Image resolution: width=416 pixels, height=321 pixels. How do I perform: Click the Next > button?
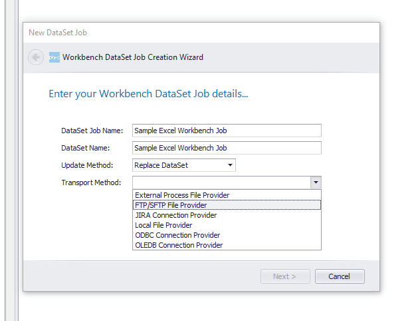coord(285,276)
